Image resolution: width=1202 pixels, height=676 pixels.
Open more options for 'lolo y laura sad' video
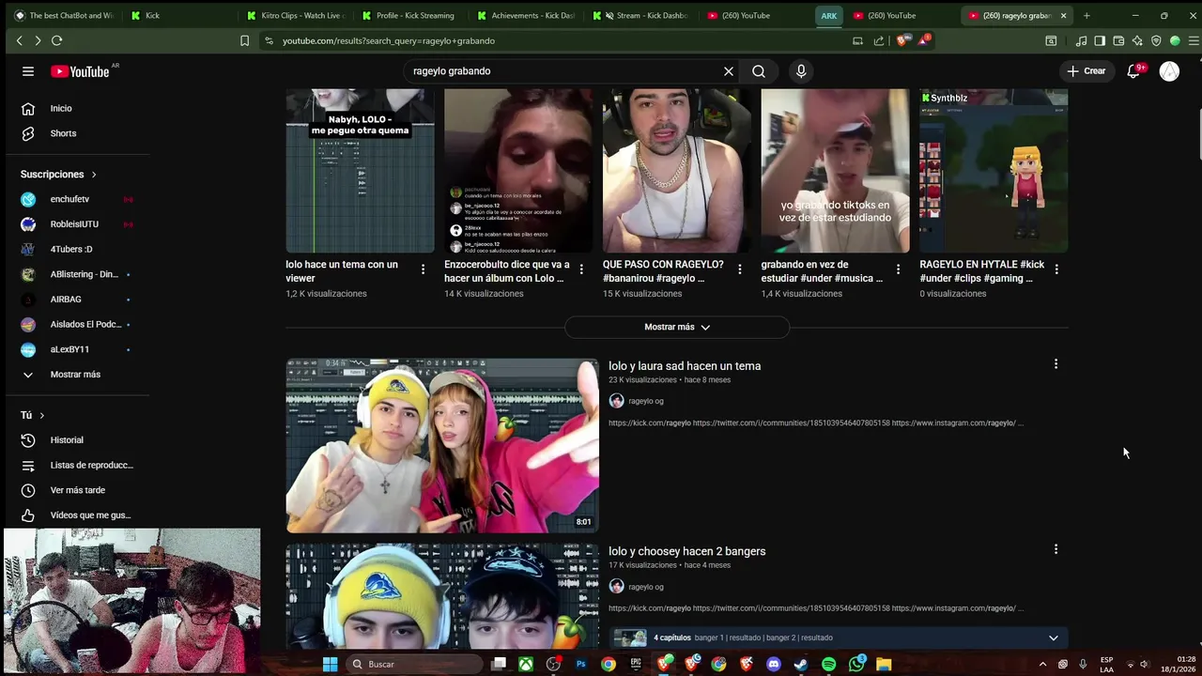point(1056,364)
